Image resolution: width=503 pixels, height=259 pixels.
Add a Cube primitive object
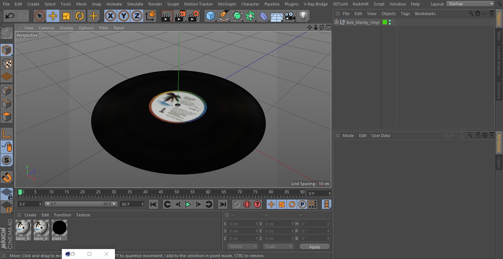[x=211, y=16]
